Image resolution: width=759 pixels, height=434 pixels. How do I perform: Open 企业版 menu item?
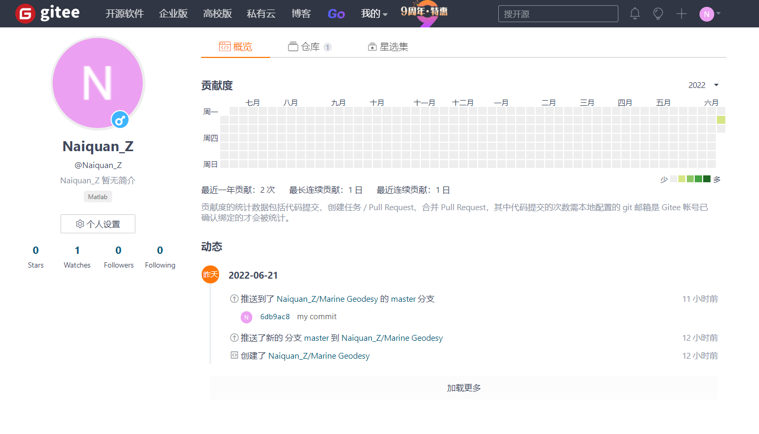coord(173,14)
